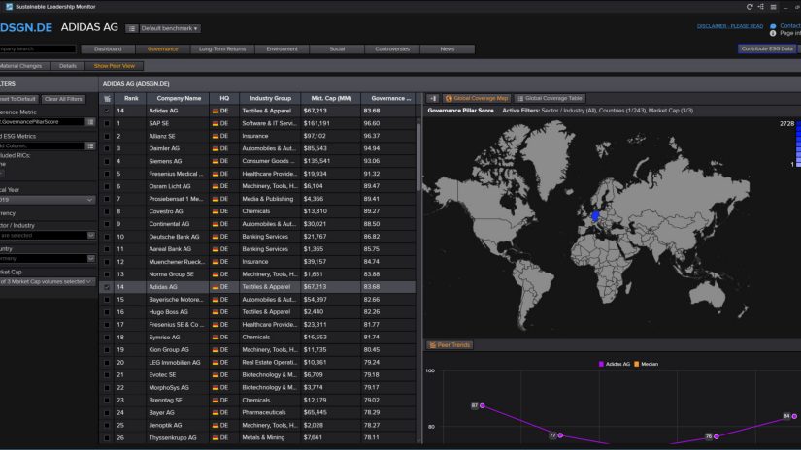The height and width of the screenshot is (450, 801).
Task: Click German flag in Allianz SE row
Action: pyautogui.click(x=216, y=136)
